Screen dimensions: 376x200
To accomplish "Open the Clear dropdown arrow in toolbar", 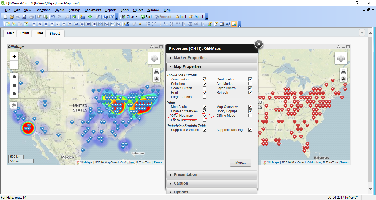I will [x=136, y=17].
